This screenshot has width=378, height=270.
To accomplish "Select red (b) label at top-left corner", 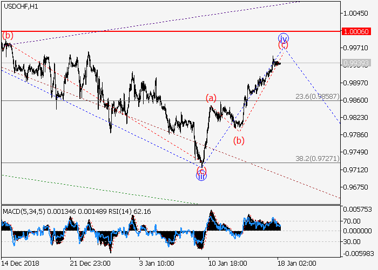I will (7, 36).
